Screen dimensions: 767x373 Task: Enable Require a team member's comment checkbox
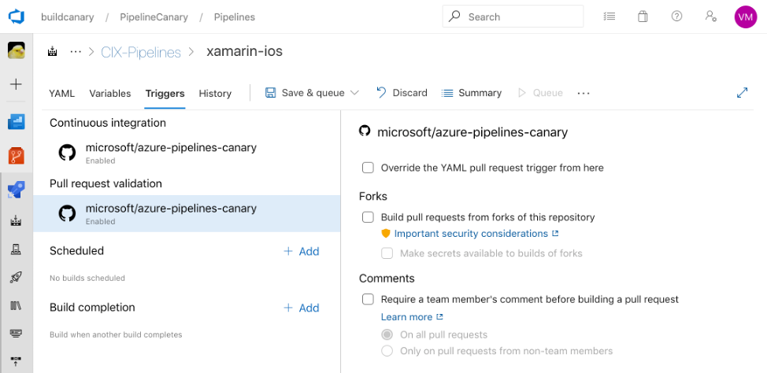coord(368,299)
